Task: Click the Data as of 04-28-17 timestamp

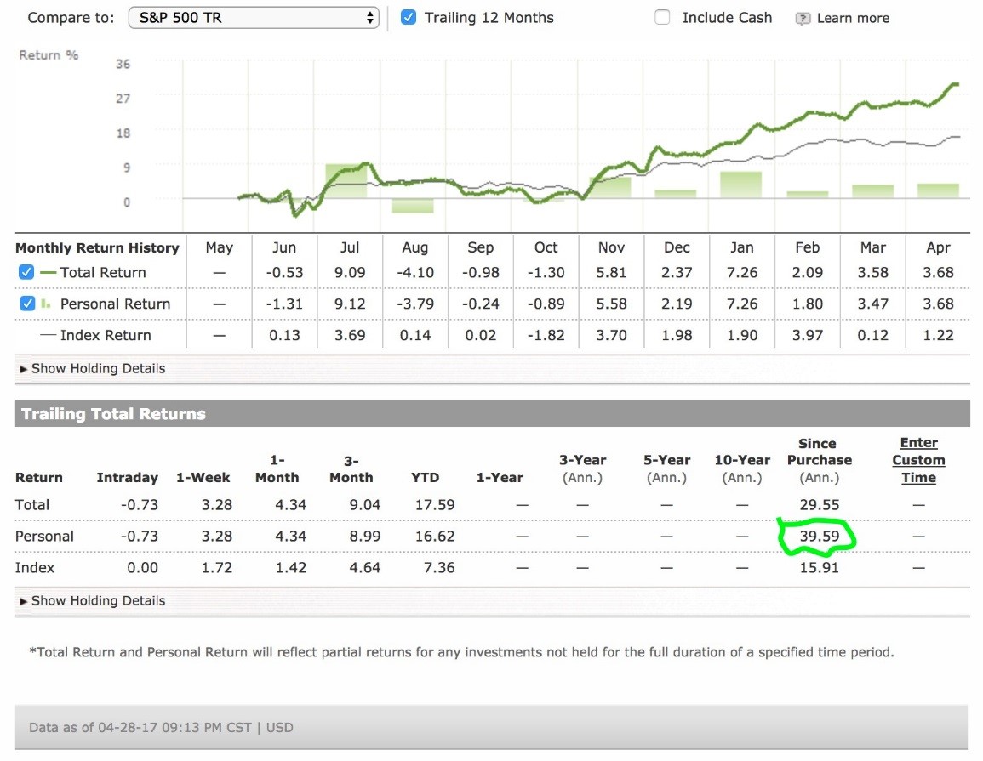Action: (x=161, y=727)
